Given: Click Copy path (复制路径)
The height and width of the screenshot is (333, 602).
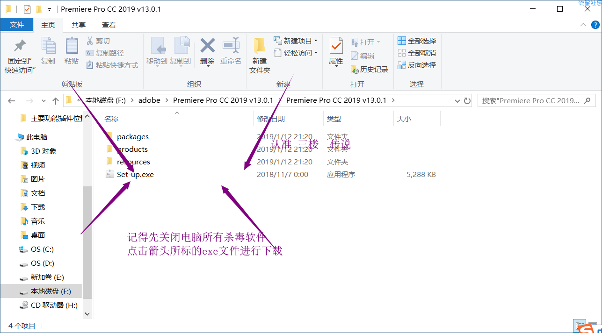Looking at the screenshot, I should pyautogui.click(x=105, y=53).
